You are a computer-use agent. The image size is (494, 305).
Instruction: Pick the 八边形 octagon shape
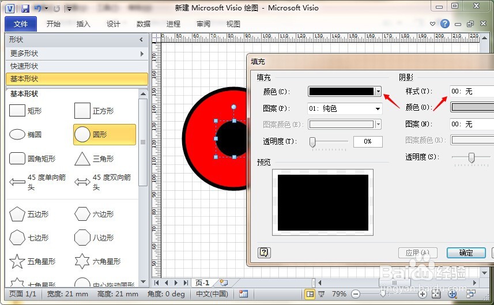94,238
